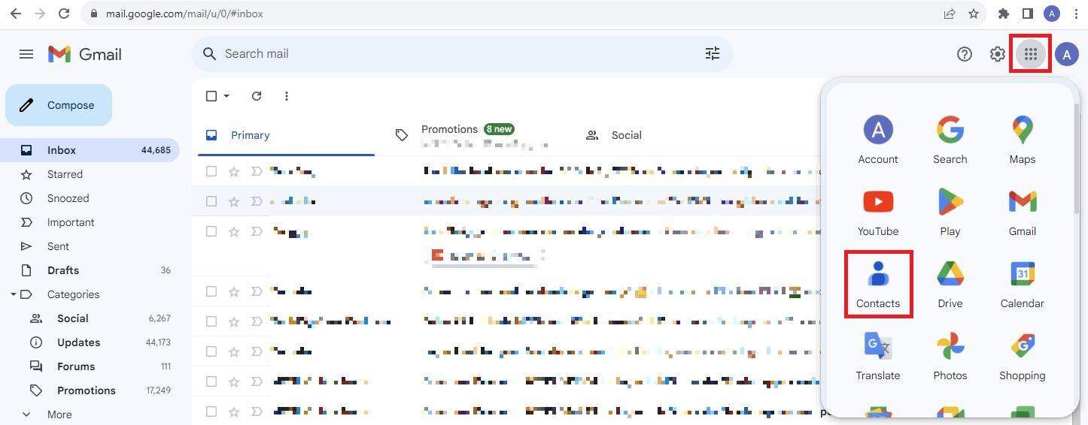
Task: Open the Support help icon
Action: 964,54
